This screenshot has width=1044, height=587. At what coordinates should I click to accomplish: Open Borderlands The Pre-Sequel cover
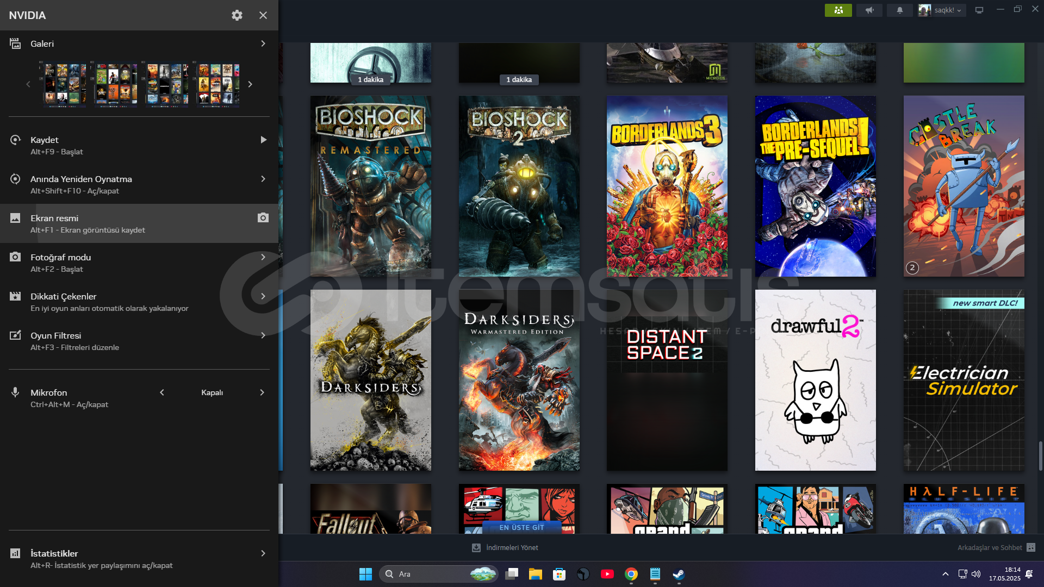coord(816,186)
